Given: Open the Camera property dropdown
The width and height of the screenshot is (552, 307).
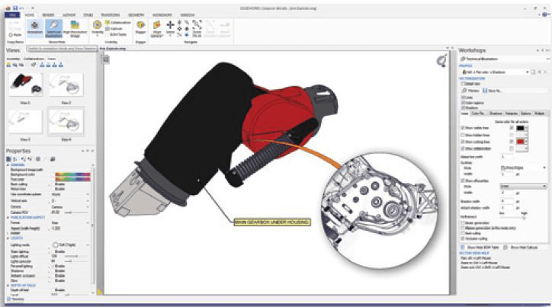Looking at the screenshot, I should pyautogui.click(x=70, y=206).
